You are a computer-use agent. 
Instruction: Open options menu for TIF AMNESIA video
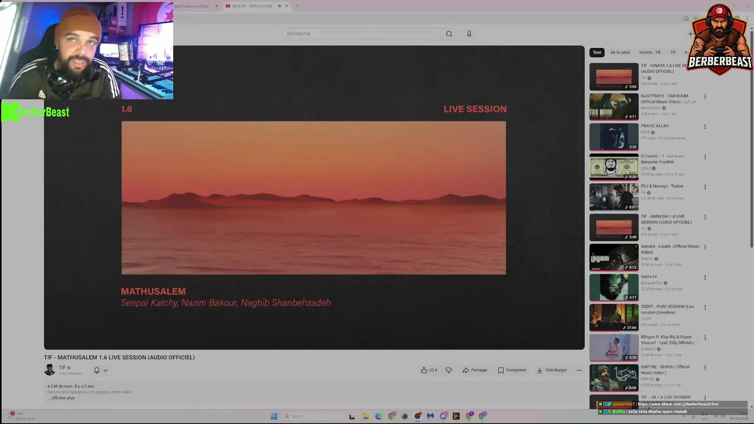tap(705, 217)
